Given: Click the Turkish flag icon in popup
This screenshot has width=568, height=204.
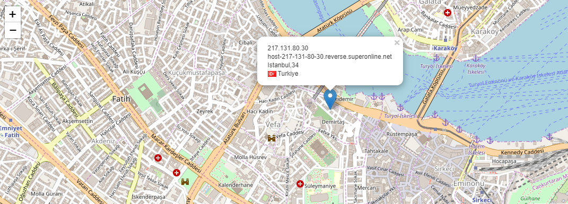Looking at the screenshot, I should tap(272, 74).
